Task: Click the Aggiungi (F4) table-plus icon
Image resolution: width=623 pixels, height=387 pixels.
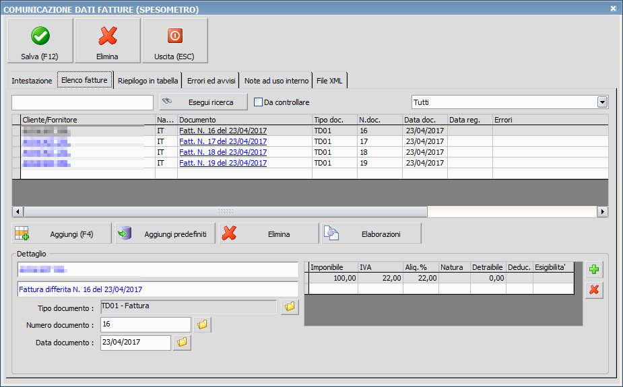Action: (22, 234)
